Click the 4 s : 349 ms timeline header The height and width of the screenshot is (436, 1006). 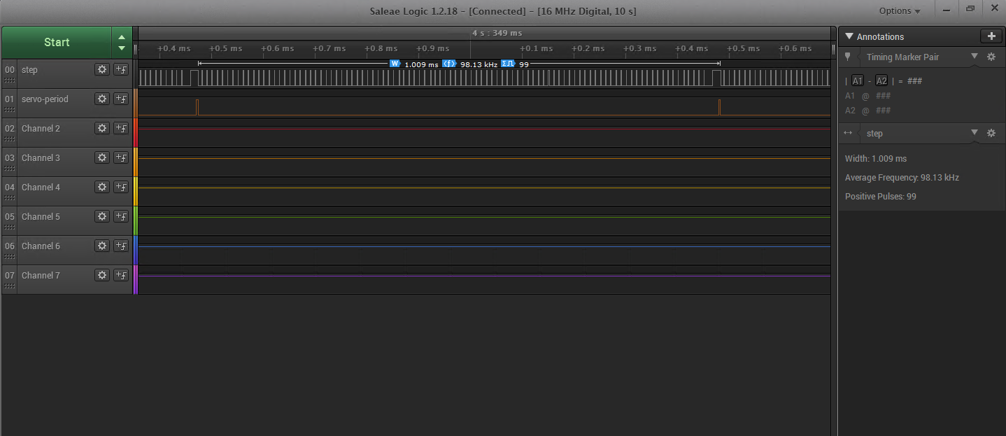click(497, 33)
